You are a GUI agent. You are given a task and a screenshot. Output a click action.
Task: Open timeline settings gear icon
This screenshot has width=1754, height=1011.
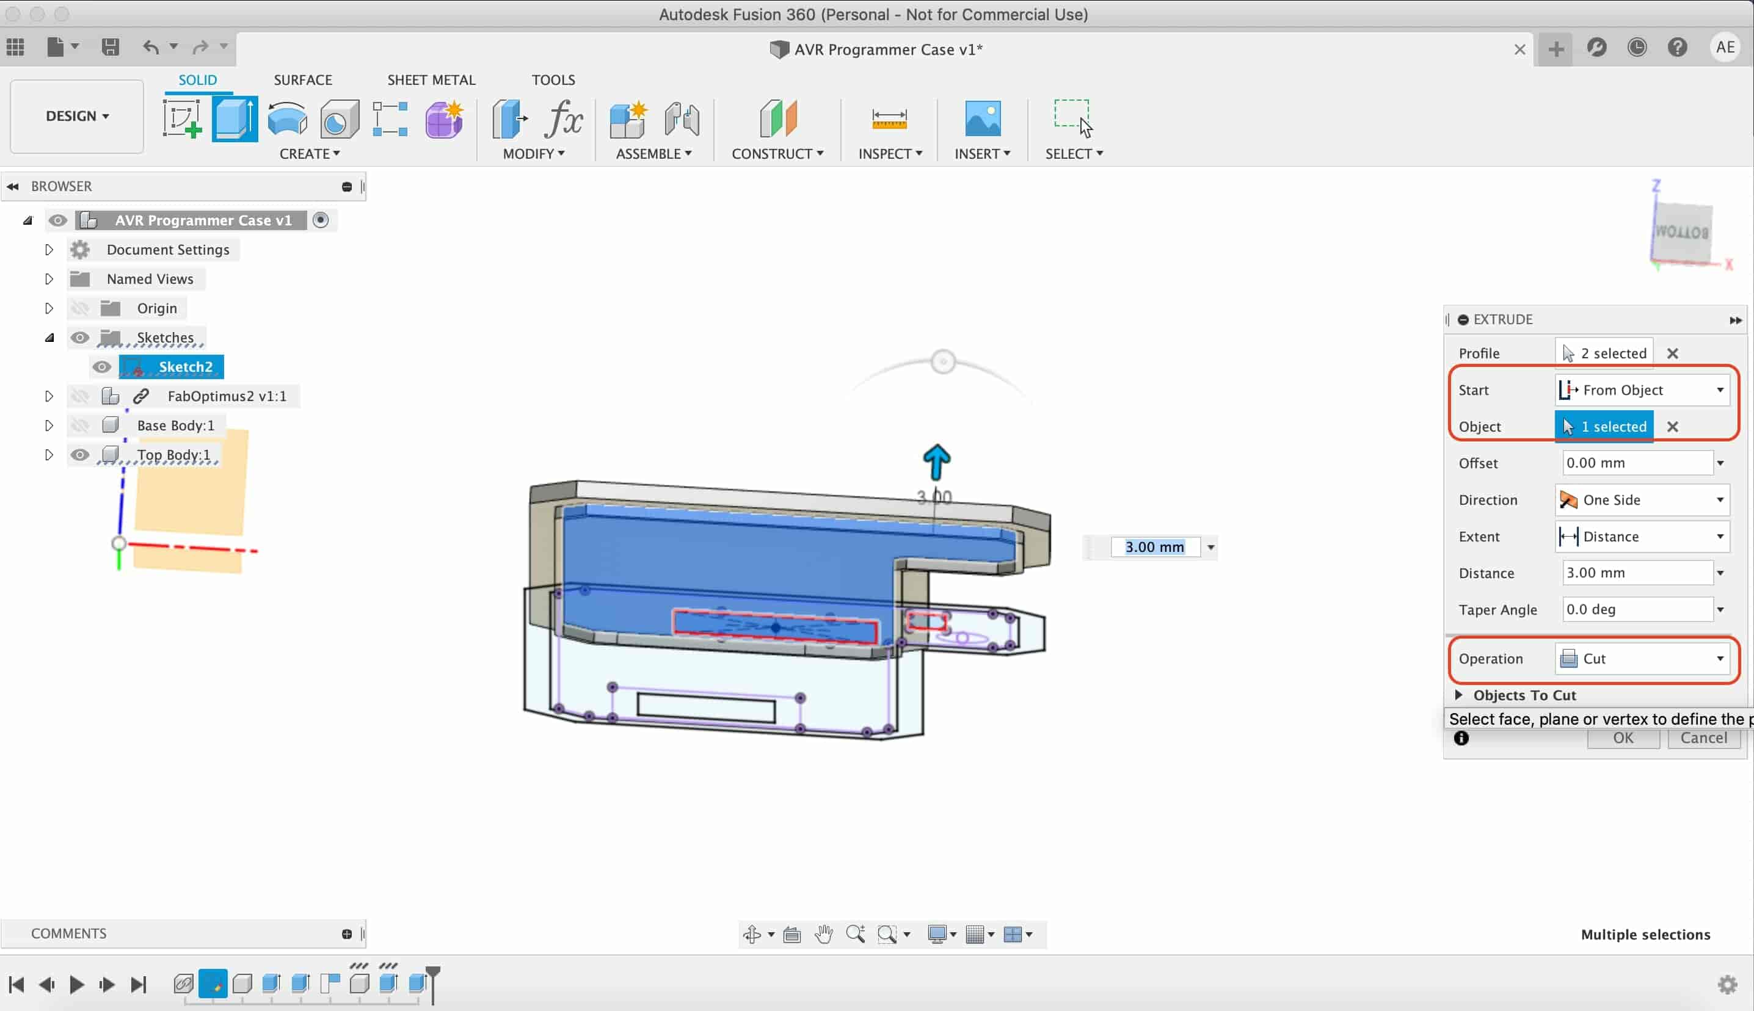pyautogui.click(x=1727, y=984)
